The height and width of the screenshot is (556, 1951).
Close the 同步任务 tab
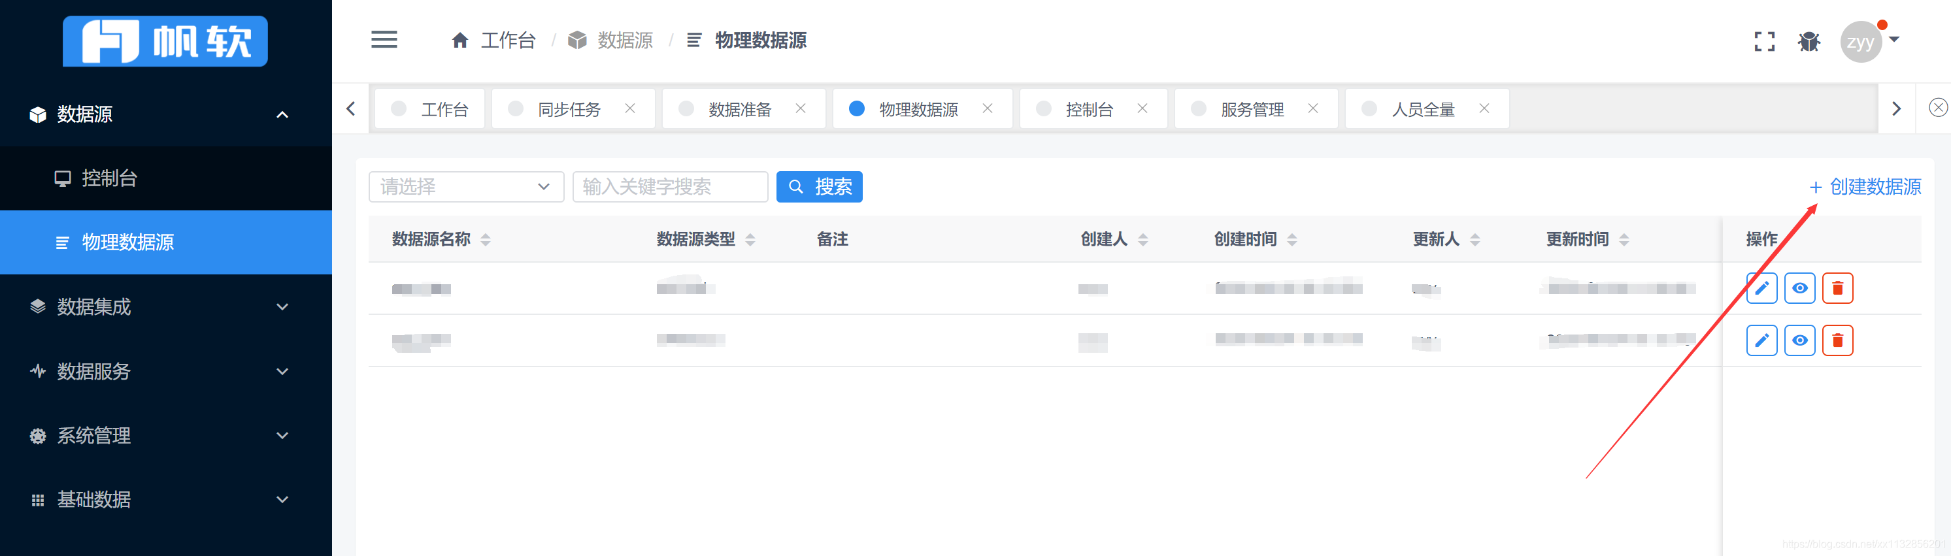630,108
